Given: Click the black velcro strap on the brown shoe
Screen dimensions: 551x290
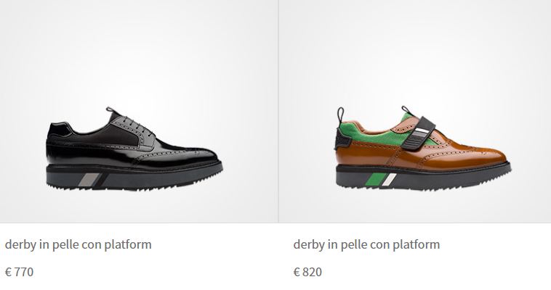Looking at the screenshot, I should click(419, 133).
